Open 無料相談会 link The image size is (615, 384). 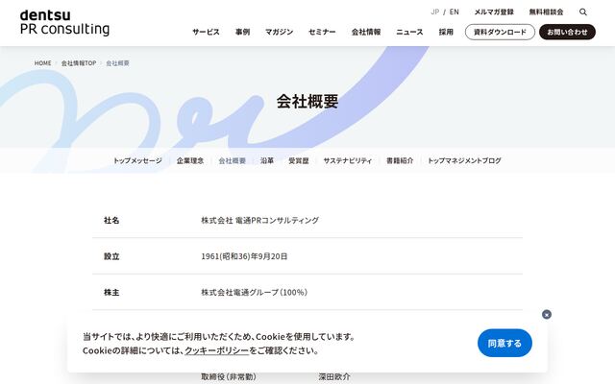(x=546, y=12)
